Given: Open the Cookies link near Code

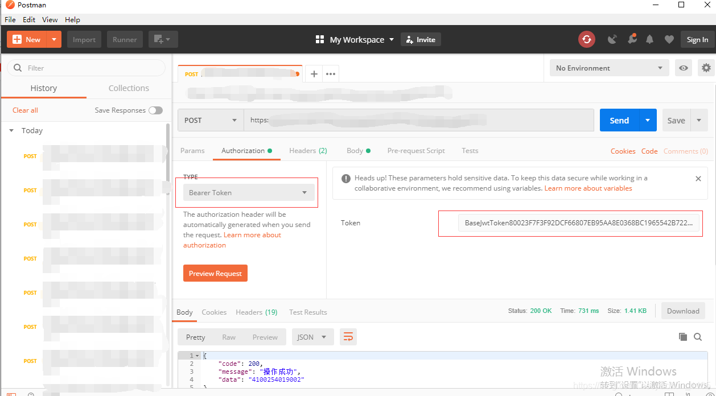Looking at the screenshot, I should (623, 151).
